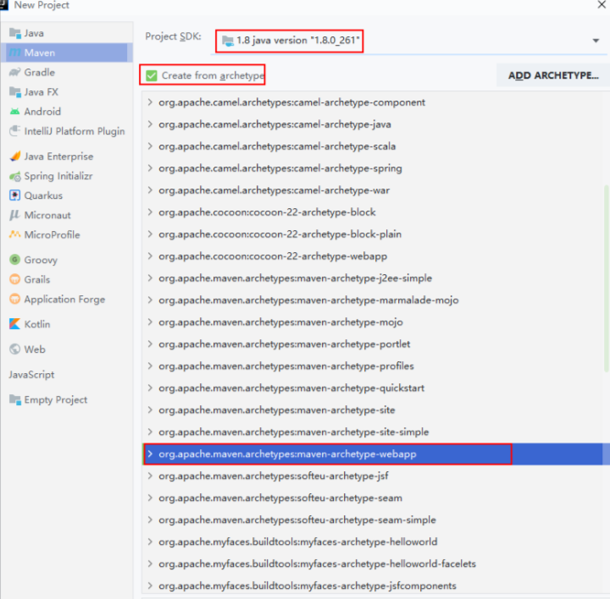Select Spring Initializr project type label

tap(58, 176)
